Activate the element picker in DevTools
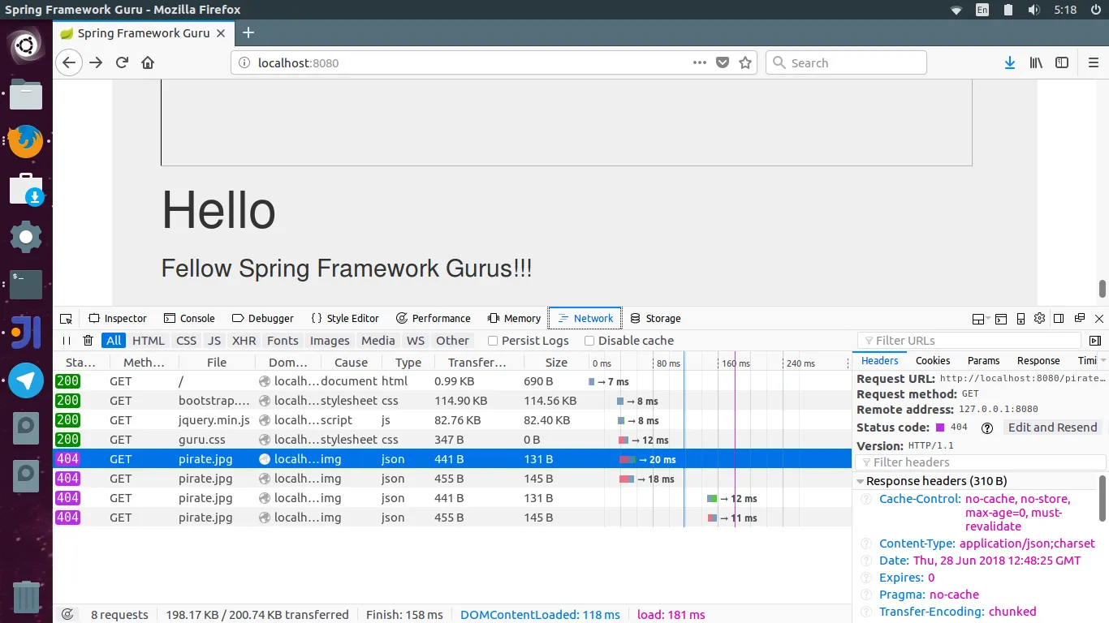1109x623 pixels. coord(67,319)
